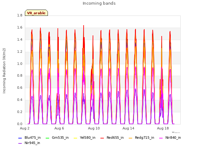This screenshot has width=199, height=149.
Task: Click the 0.8 y-axis tick label
Action: [20, 76]
